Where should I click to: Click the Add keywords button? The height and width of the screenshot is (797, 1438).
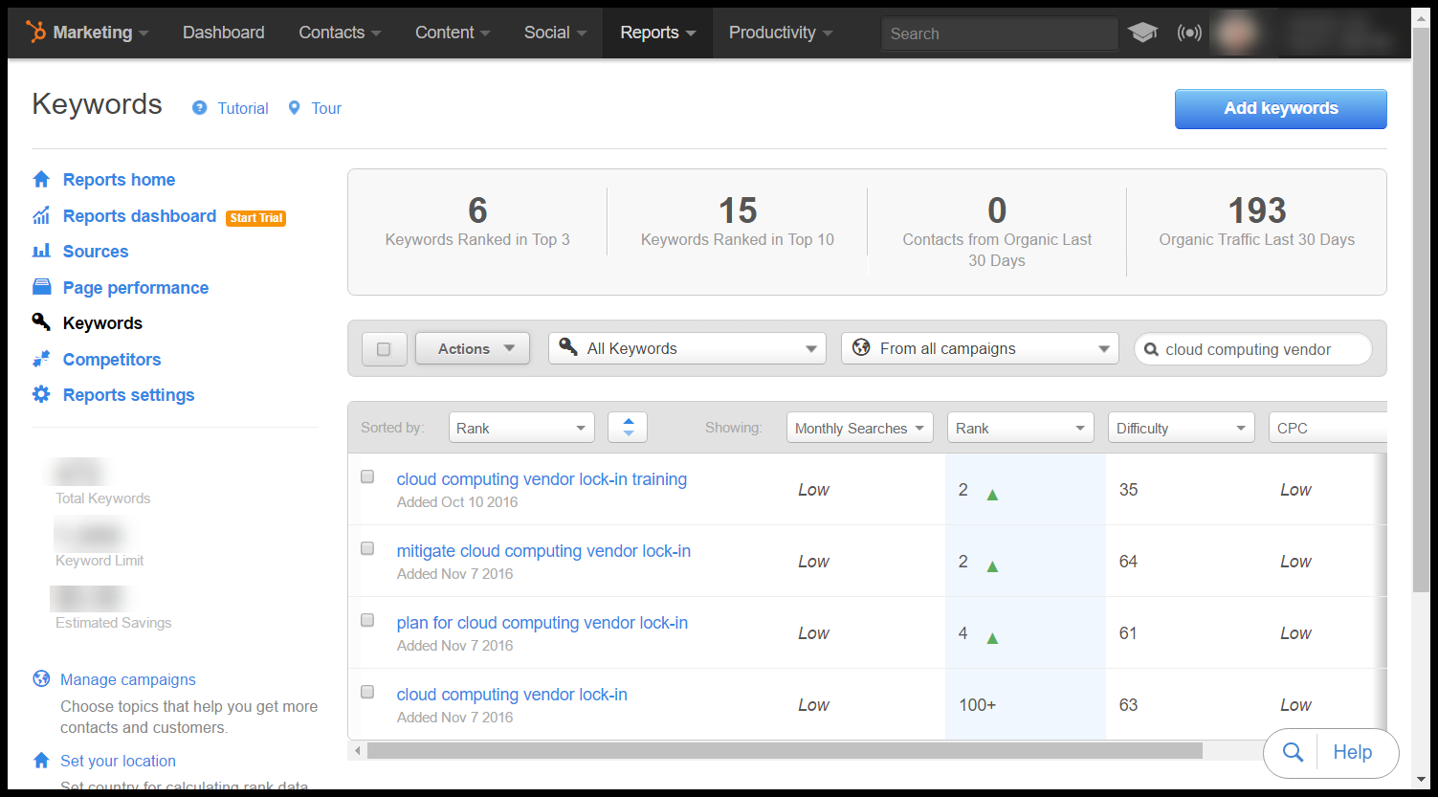pyautogui.click(x=1281, y=108)
